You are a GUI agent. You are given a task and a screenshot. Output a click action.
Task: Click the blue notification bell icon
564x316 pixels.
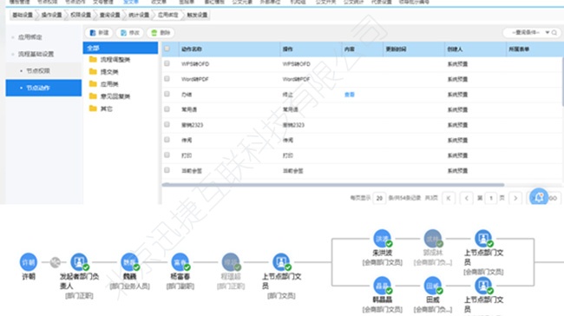539,197
